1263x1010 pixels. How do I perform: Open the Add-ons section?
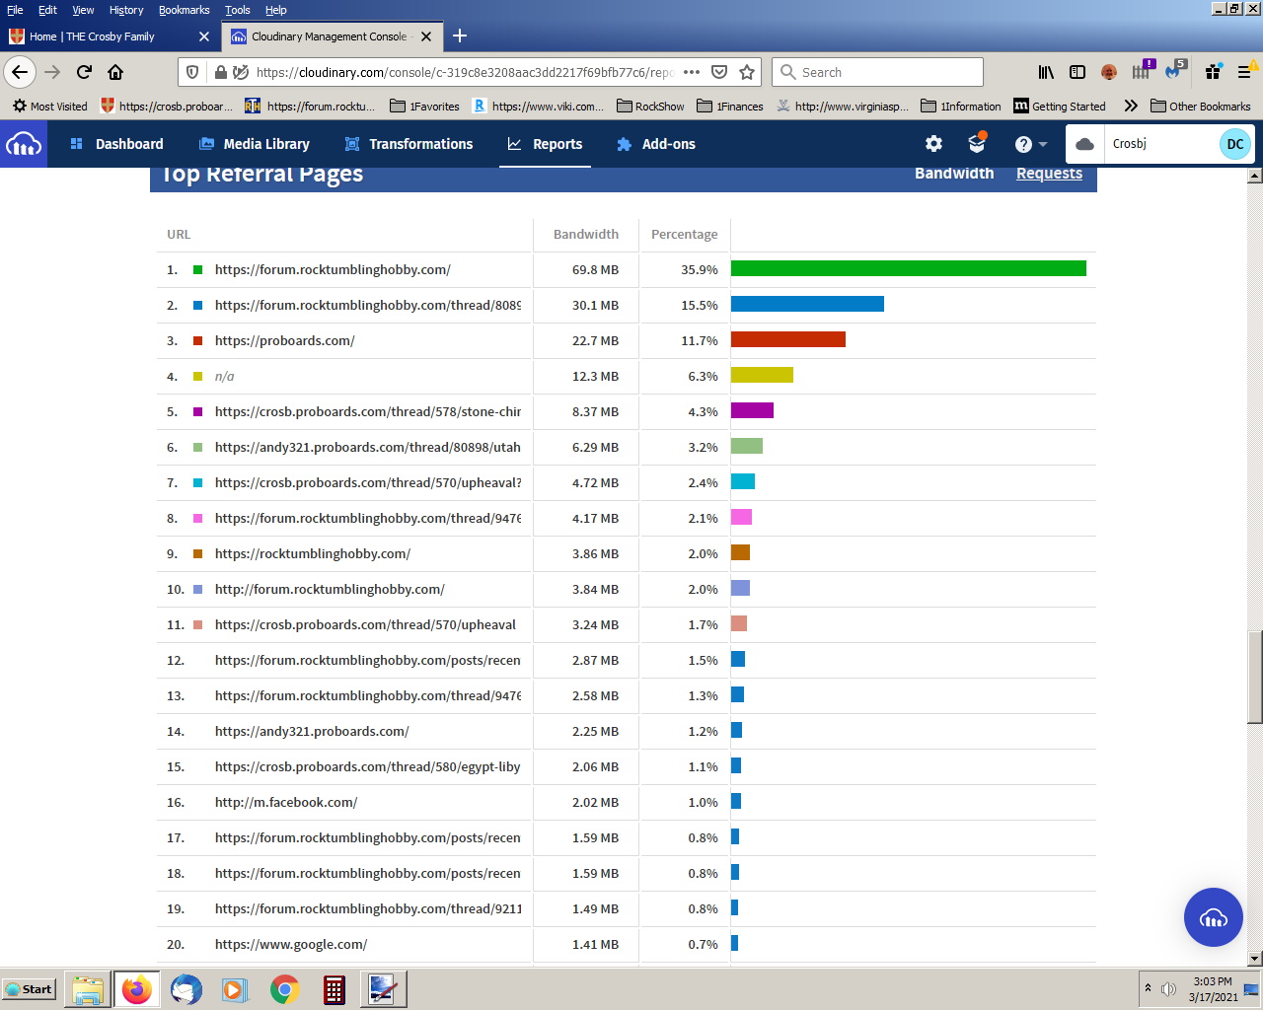tap(656, 144)
